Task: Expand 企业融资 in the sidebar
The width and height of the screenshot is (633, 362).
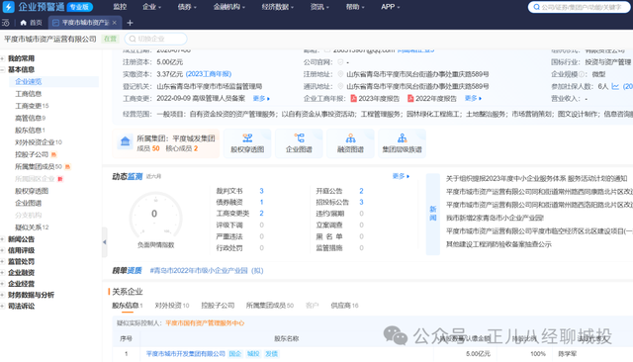Action: 2,272
